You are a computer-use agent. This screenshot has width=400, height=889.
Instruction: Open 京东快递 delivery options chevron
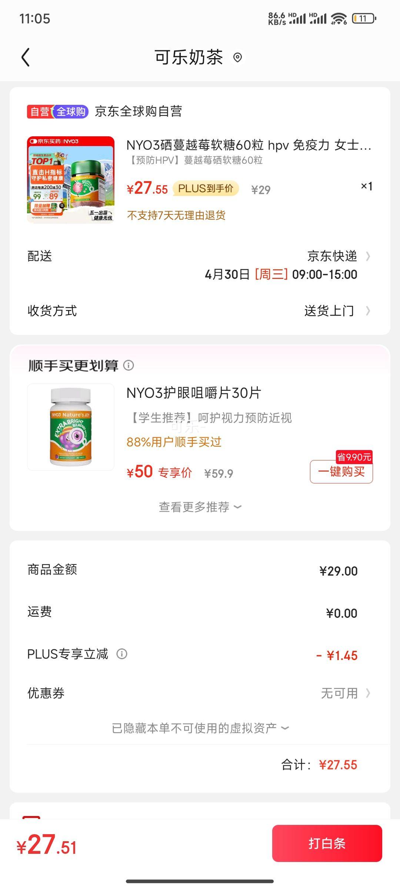point(368,256)
